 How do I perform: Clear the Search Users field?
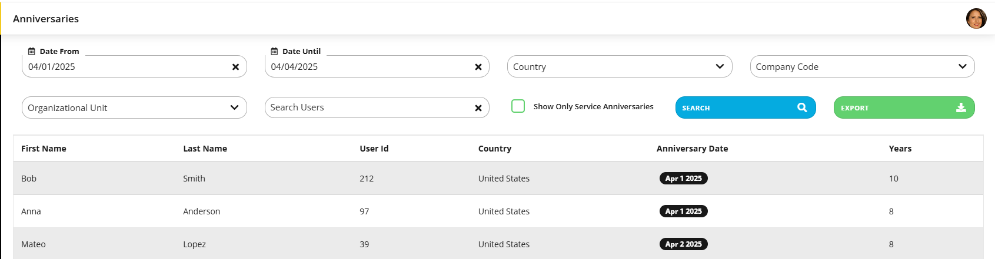(x=478, y=108)
